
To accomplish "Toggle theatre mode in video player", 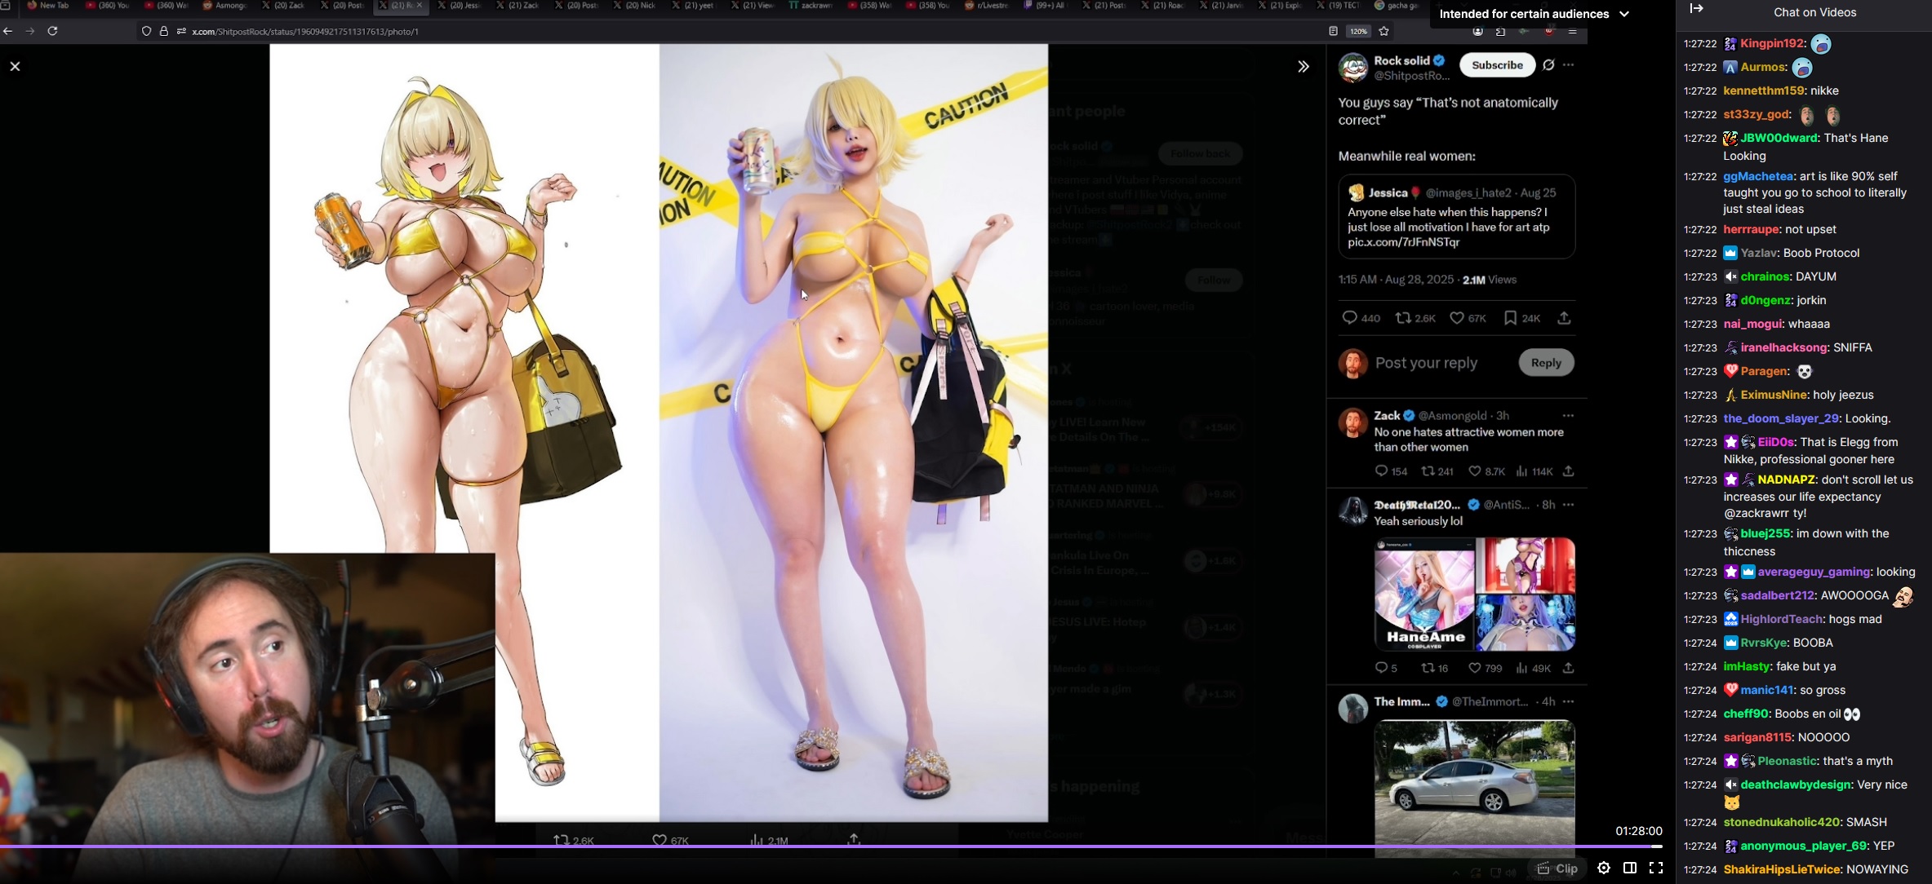I will 1629,868.
